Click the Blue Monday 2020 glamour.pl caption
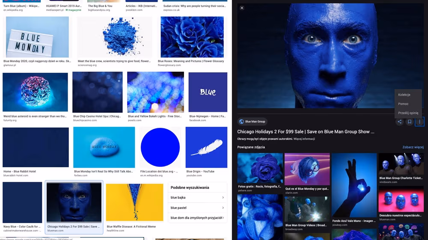This screenshot has height=240, width=428. point(37,61)
